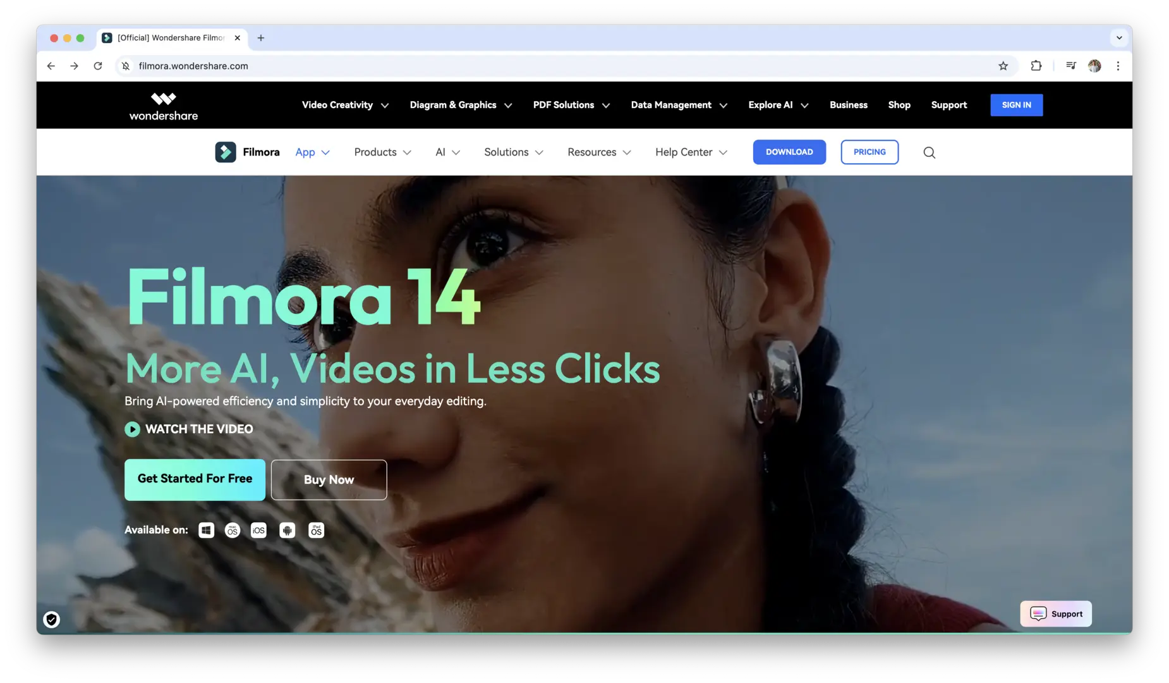Expand the Explore AI menu

pos(778,105)
